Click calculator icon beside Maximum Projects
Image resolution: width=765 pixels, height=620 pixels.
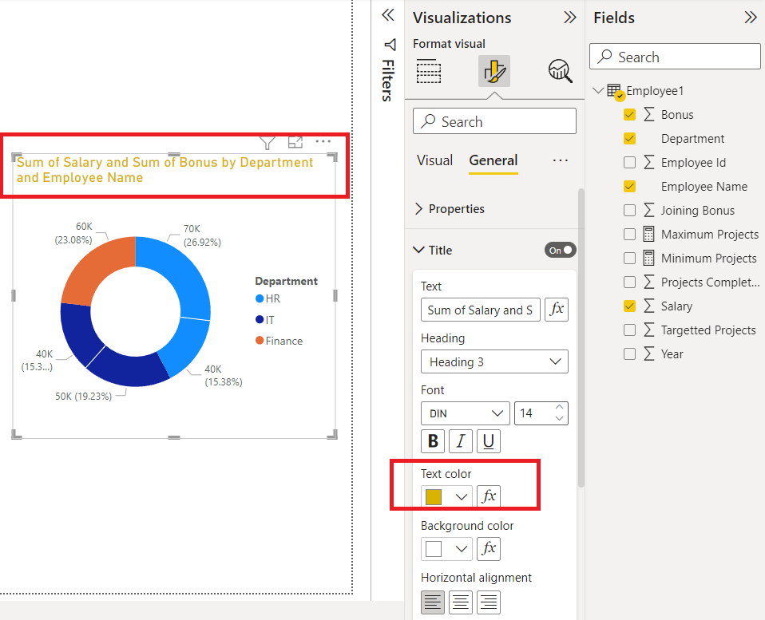(648, 234)
